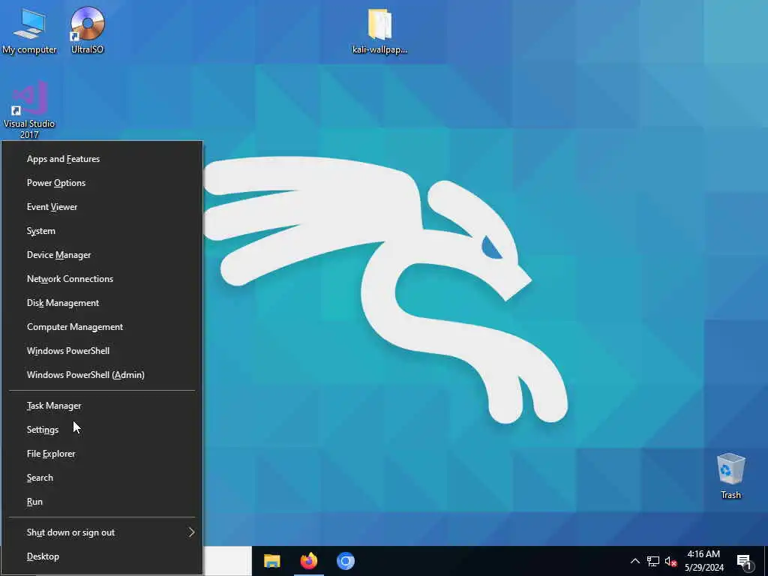Switch to Firefox in the taskbar
This screenshot has height=576, width=768.
click(x=308, y=561)
